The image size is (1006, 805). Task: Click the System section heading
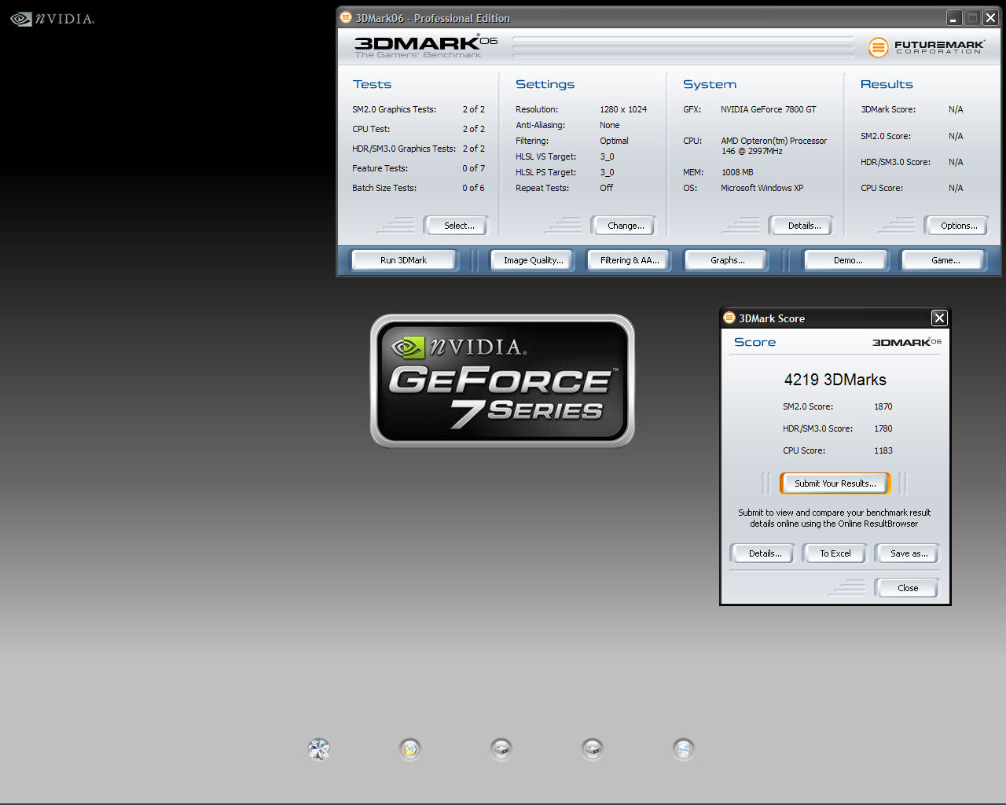710,84
